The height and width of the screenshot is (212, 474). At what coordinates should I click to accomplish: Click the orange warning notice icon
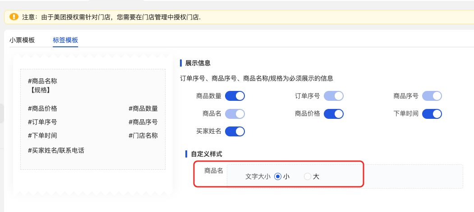click(14, 17)
